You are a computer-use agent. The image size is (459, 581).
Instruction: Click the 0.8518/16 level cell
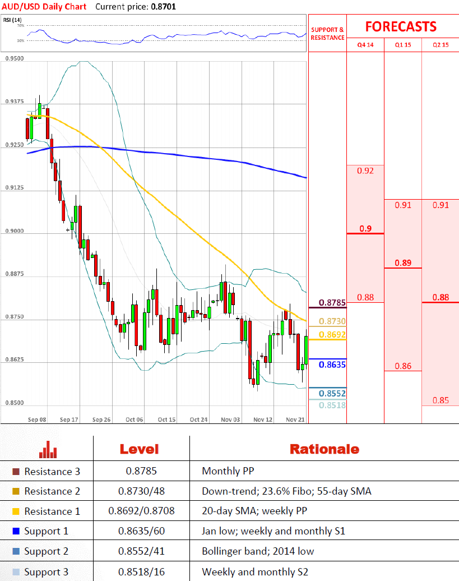click(x=141, y=572)
